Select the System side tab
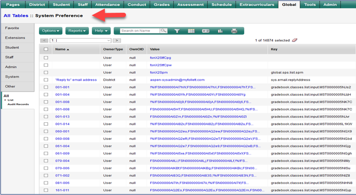This screenshot has width=356, height=195. 18,77
